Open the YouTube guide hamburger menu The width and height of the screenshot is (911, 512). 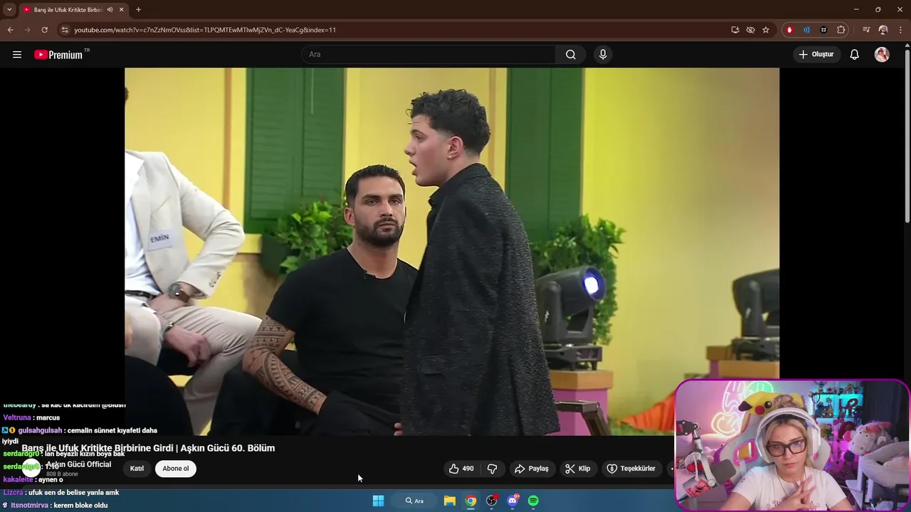pos(17,55)
